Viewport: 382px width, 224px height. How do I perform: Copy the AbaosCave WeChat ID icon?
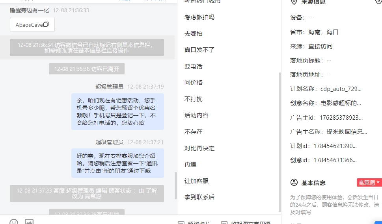point(46,24)
